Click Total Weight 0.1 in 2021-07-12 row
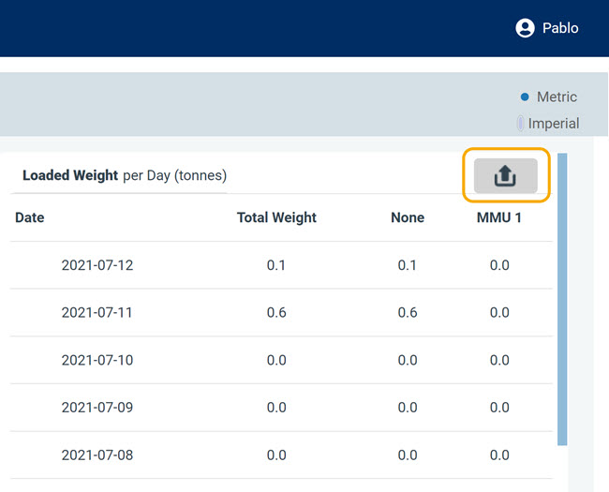Viewport: 609px width, 492px height. pyautogui.click(x=276, y=265)
